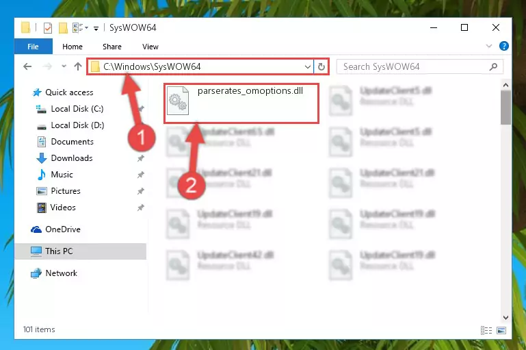
Task: Click the folder icon in title bar
Action: coord(26,27)
